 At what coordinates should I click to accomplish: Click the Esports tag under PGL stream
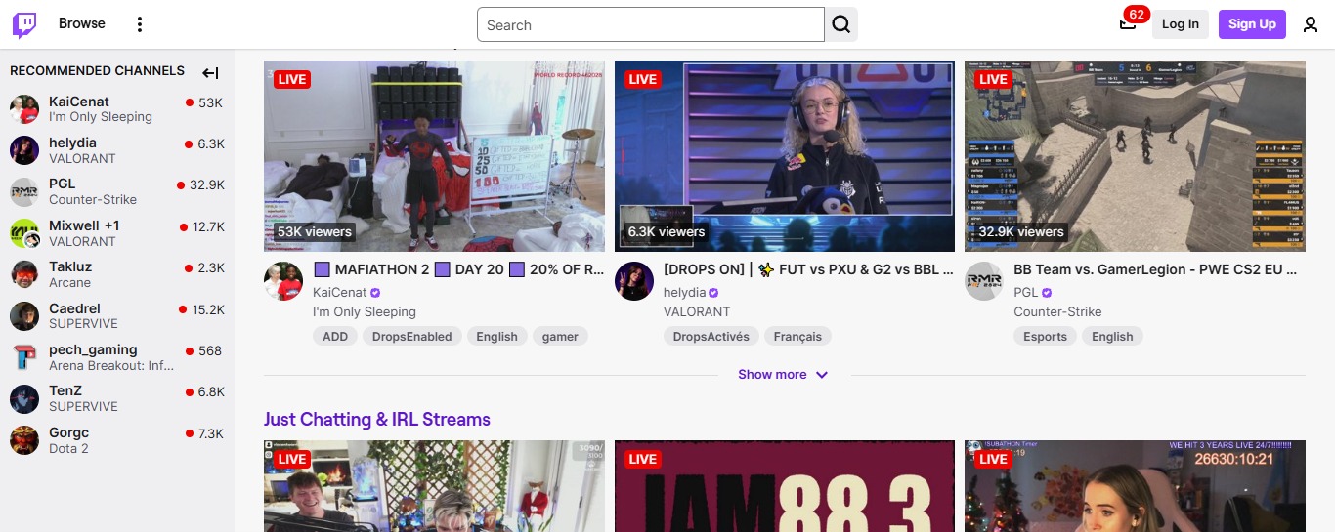(1045, 337)
